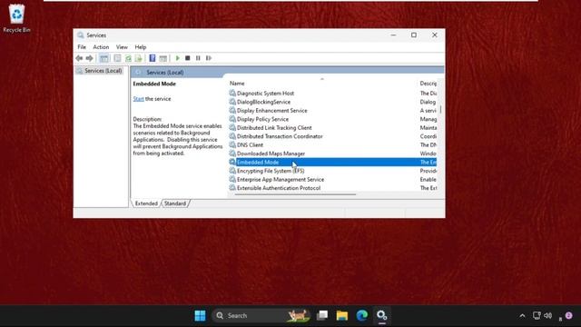Open the Windows Start button
Screen dimensions: 581x327
click(200, 315)
